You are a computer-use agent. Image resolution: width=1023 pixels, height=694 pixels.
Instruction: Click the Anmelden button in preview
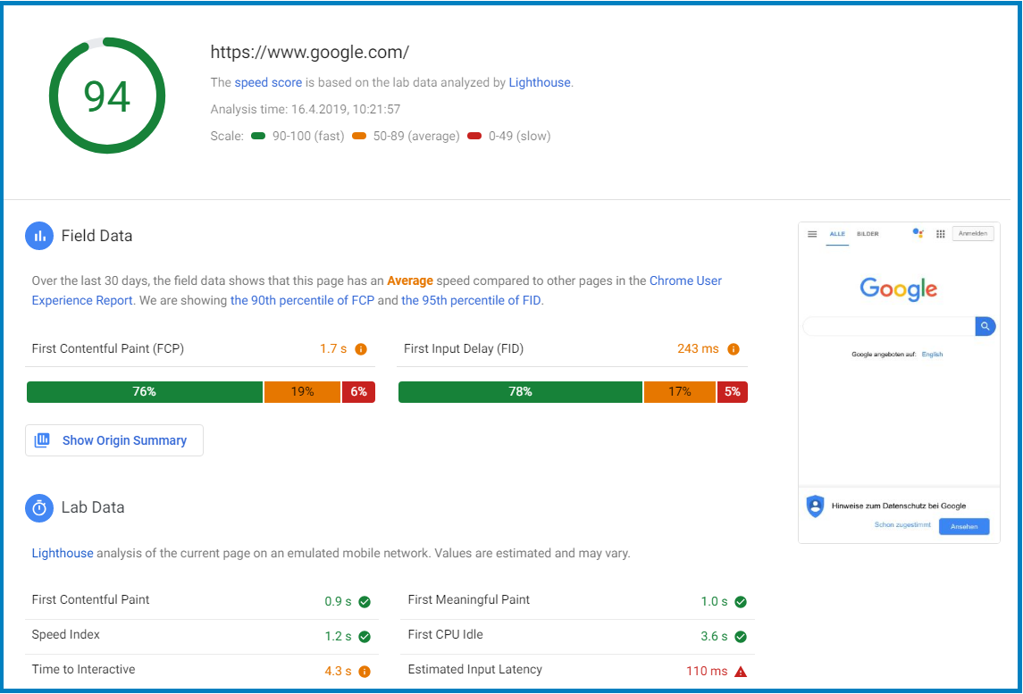pos(973,233)
